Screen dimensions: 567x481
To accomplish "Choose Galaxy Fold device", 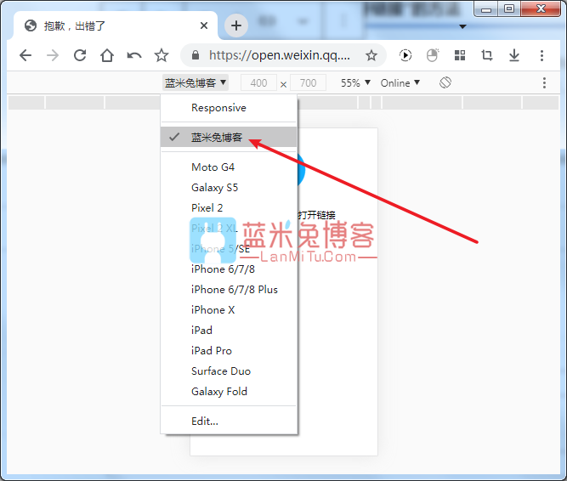I will pyautogui.click(x=229, y=392).
